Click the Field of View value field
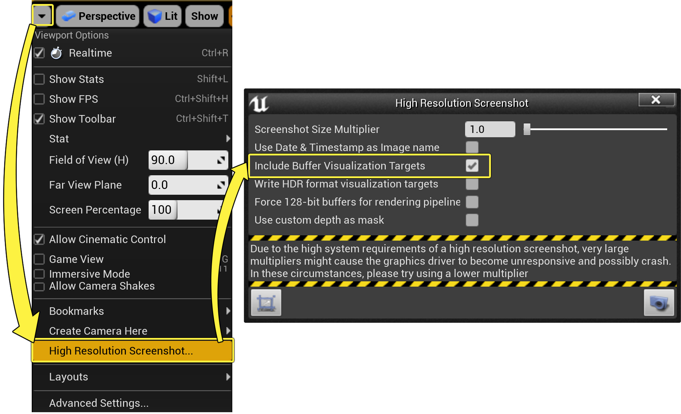This screenshot has height=414, width=681. click(188, 160)
